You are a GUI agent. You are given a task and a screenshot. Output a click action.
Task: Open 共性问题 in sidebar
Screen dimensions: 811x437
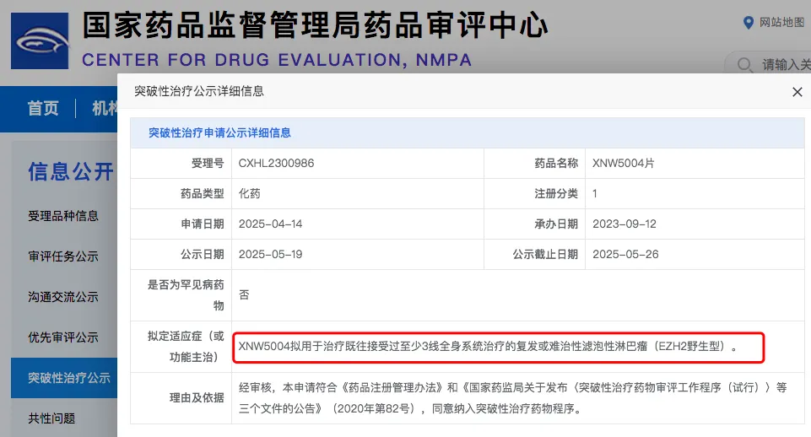51,418
